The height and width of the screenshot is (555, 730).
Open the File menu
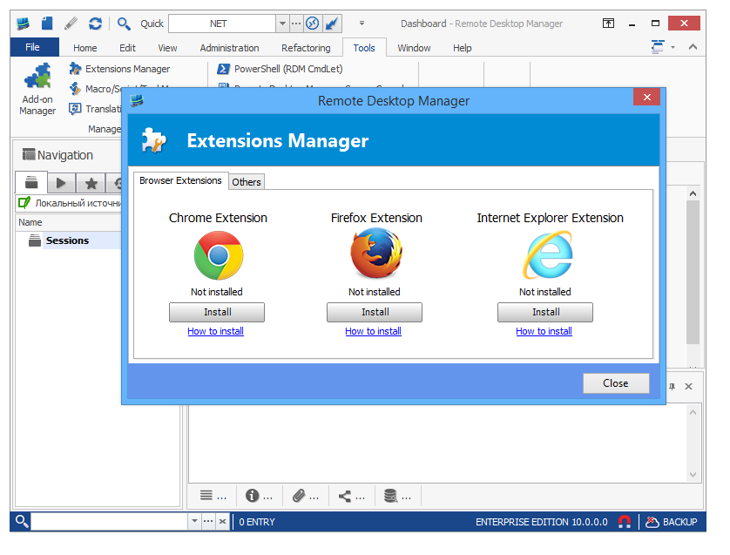(x=35, y=47)
